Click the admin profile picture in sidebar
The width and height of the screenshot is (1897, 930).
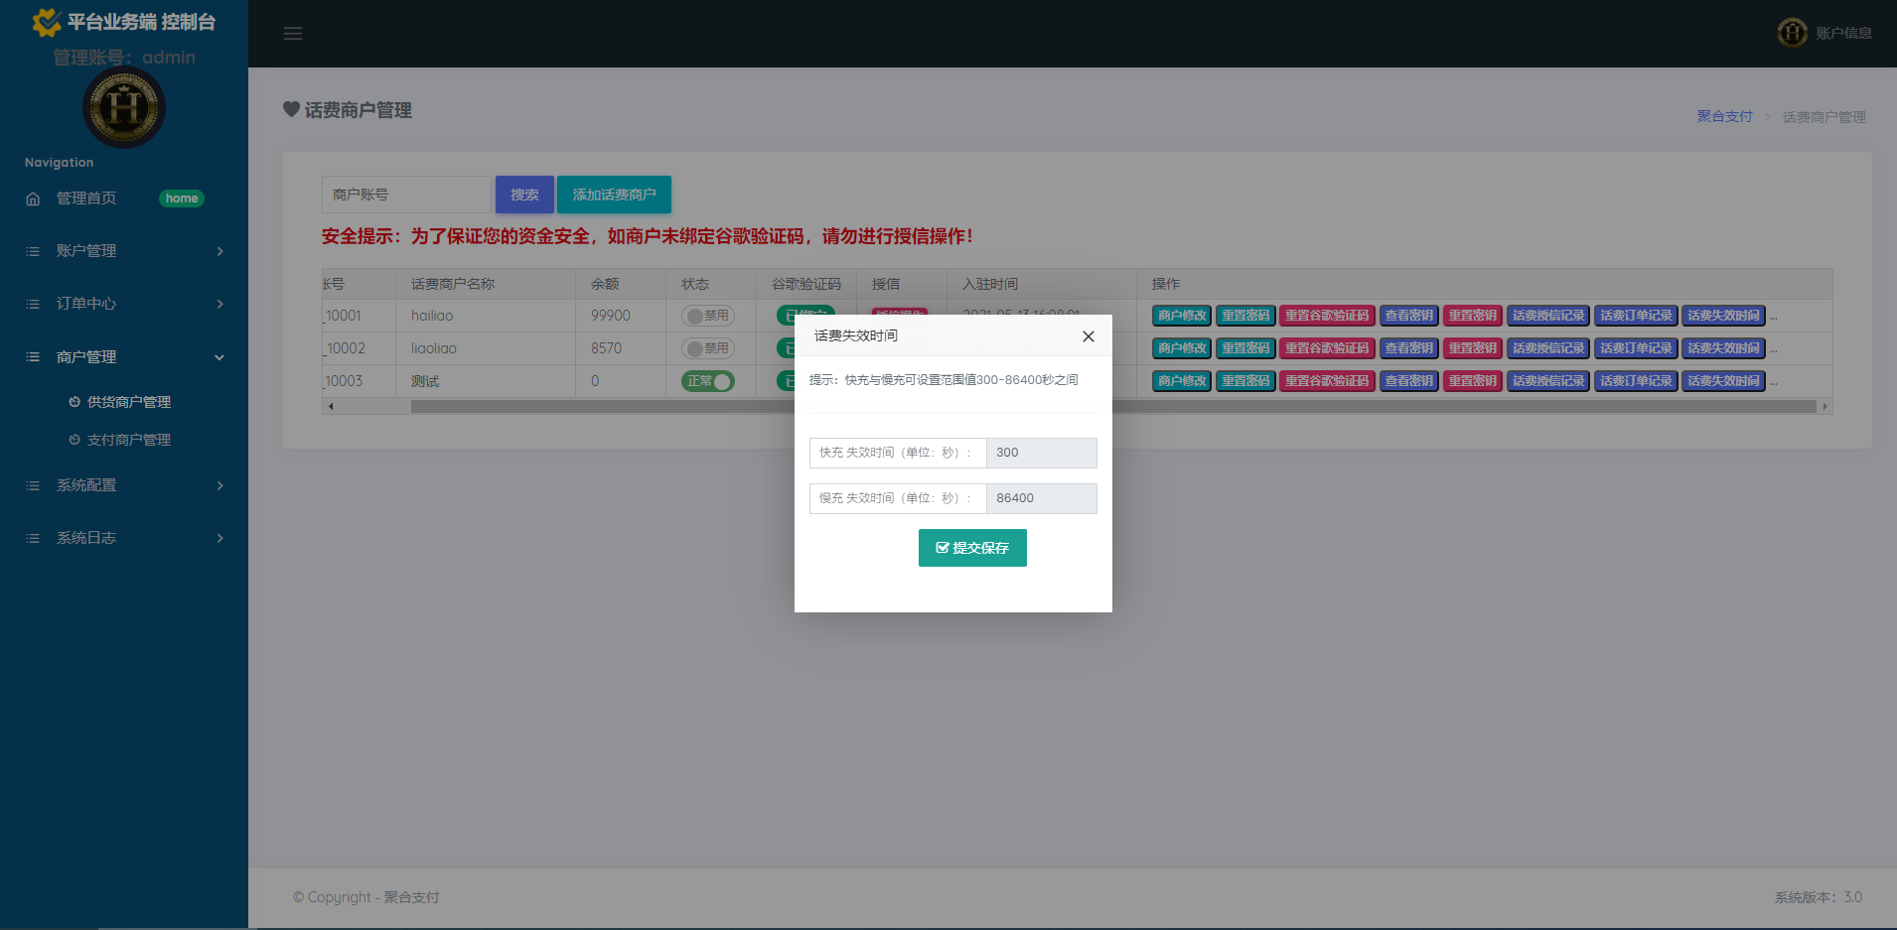[x=123, y=108]
